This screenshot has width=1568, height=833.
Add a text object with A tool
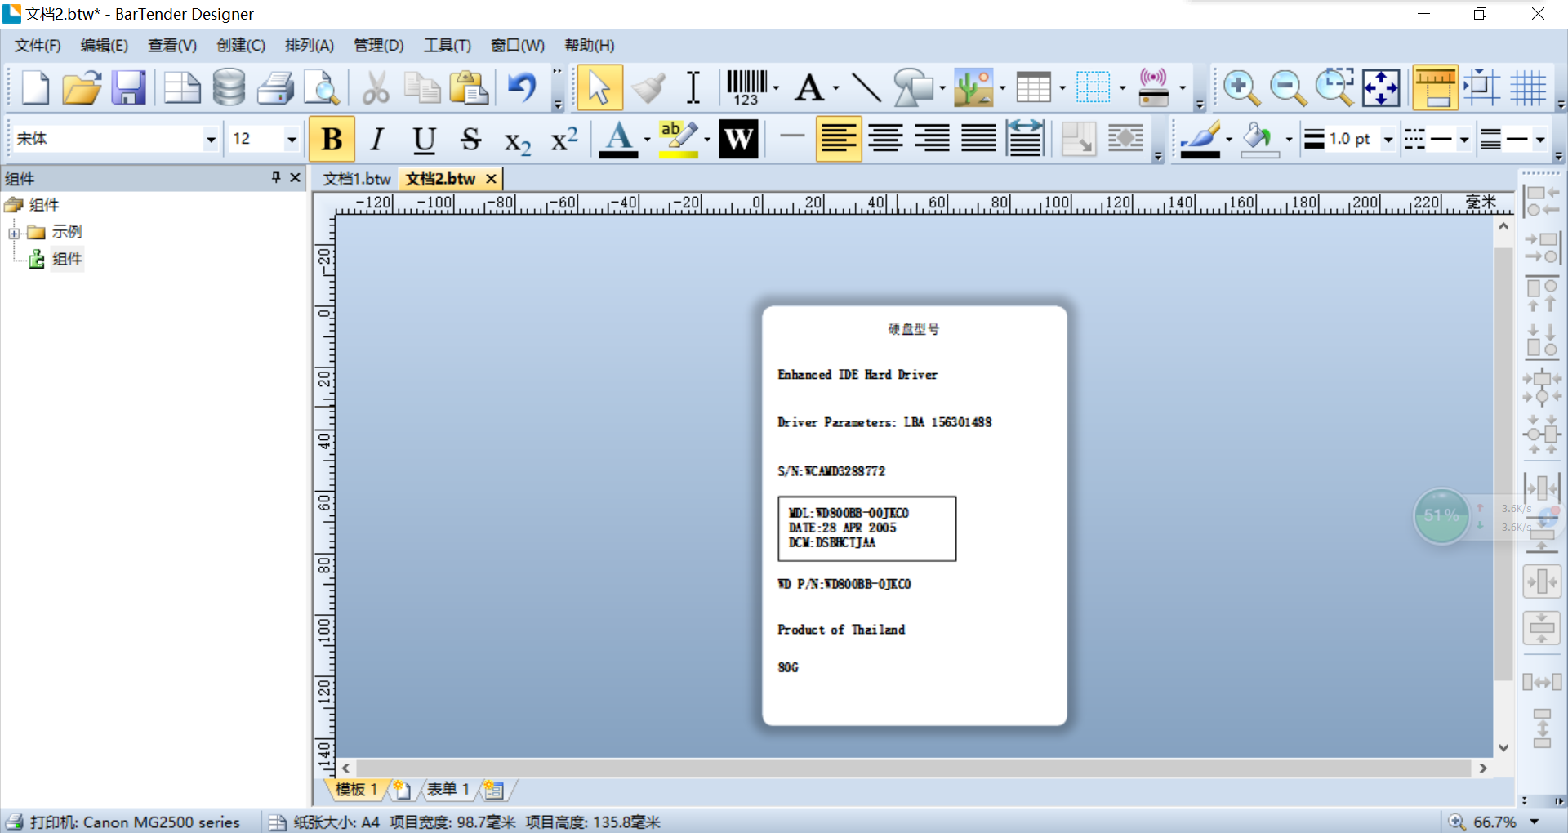[x=809, y=88]
